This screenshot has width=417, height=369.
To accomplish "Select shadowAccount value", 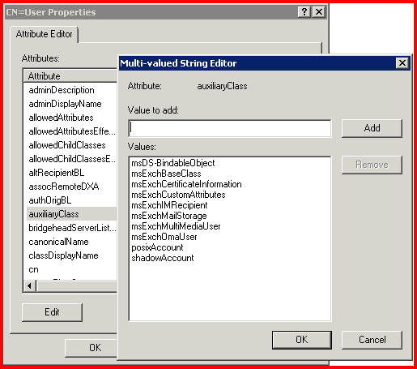I will coord(163,258).
